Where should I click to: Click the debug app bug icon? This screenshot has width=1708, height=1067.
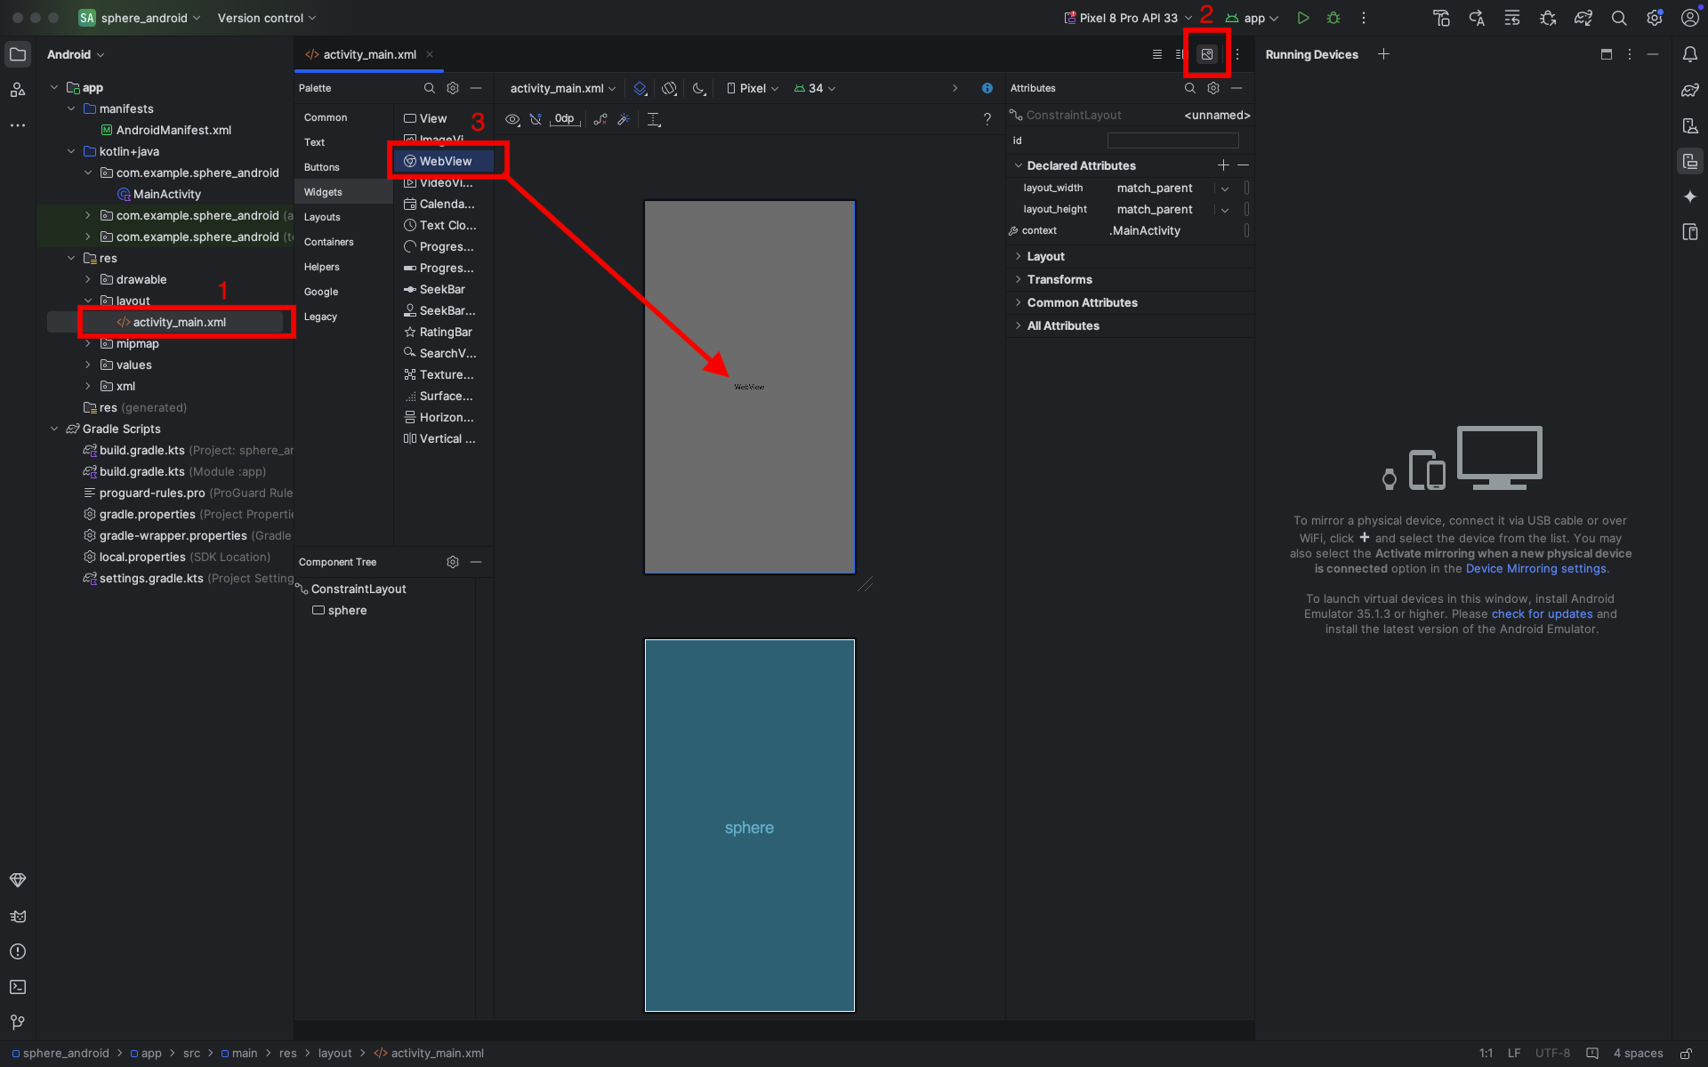pos(1333,18)
